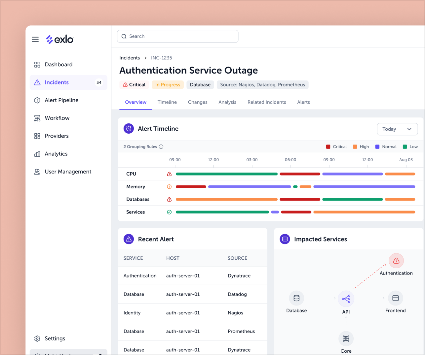The width and height of the screenshot is (425, 355).
Task: Click the green segment in Databases row
Action: click(352, 199)
